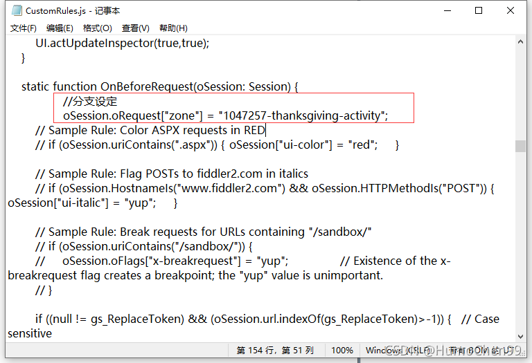This screenshot has height=363, width=532.
Task: Click on the OnBeforeRequest function declaration line
Action: [x=159, y=86]
